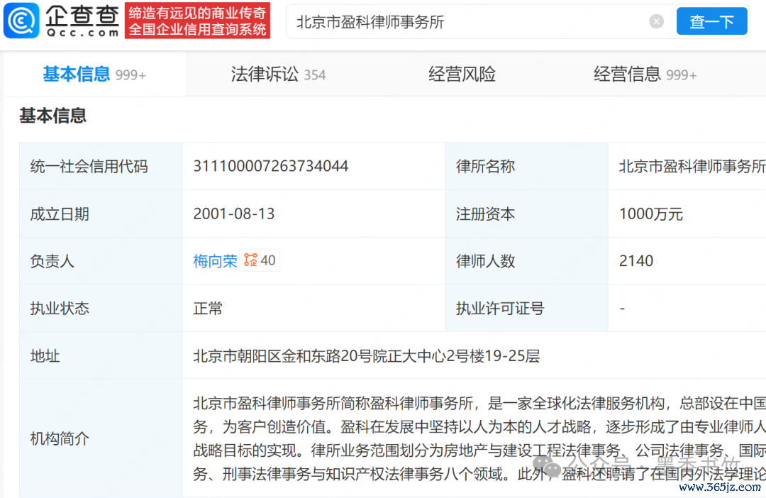
Task: Click the number 40 beside 梅向荣
Action: click(x=267, y=260)
